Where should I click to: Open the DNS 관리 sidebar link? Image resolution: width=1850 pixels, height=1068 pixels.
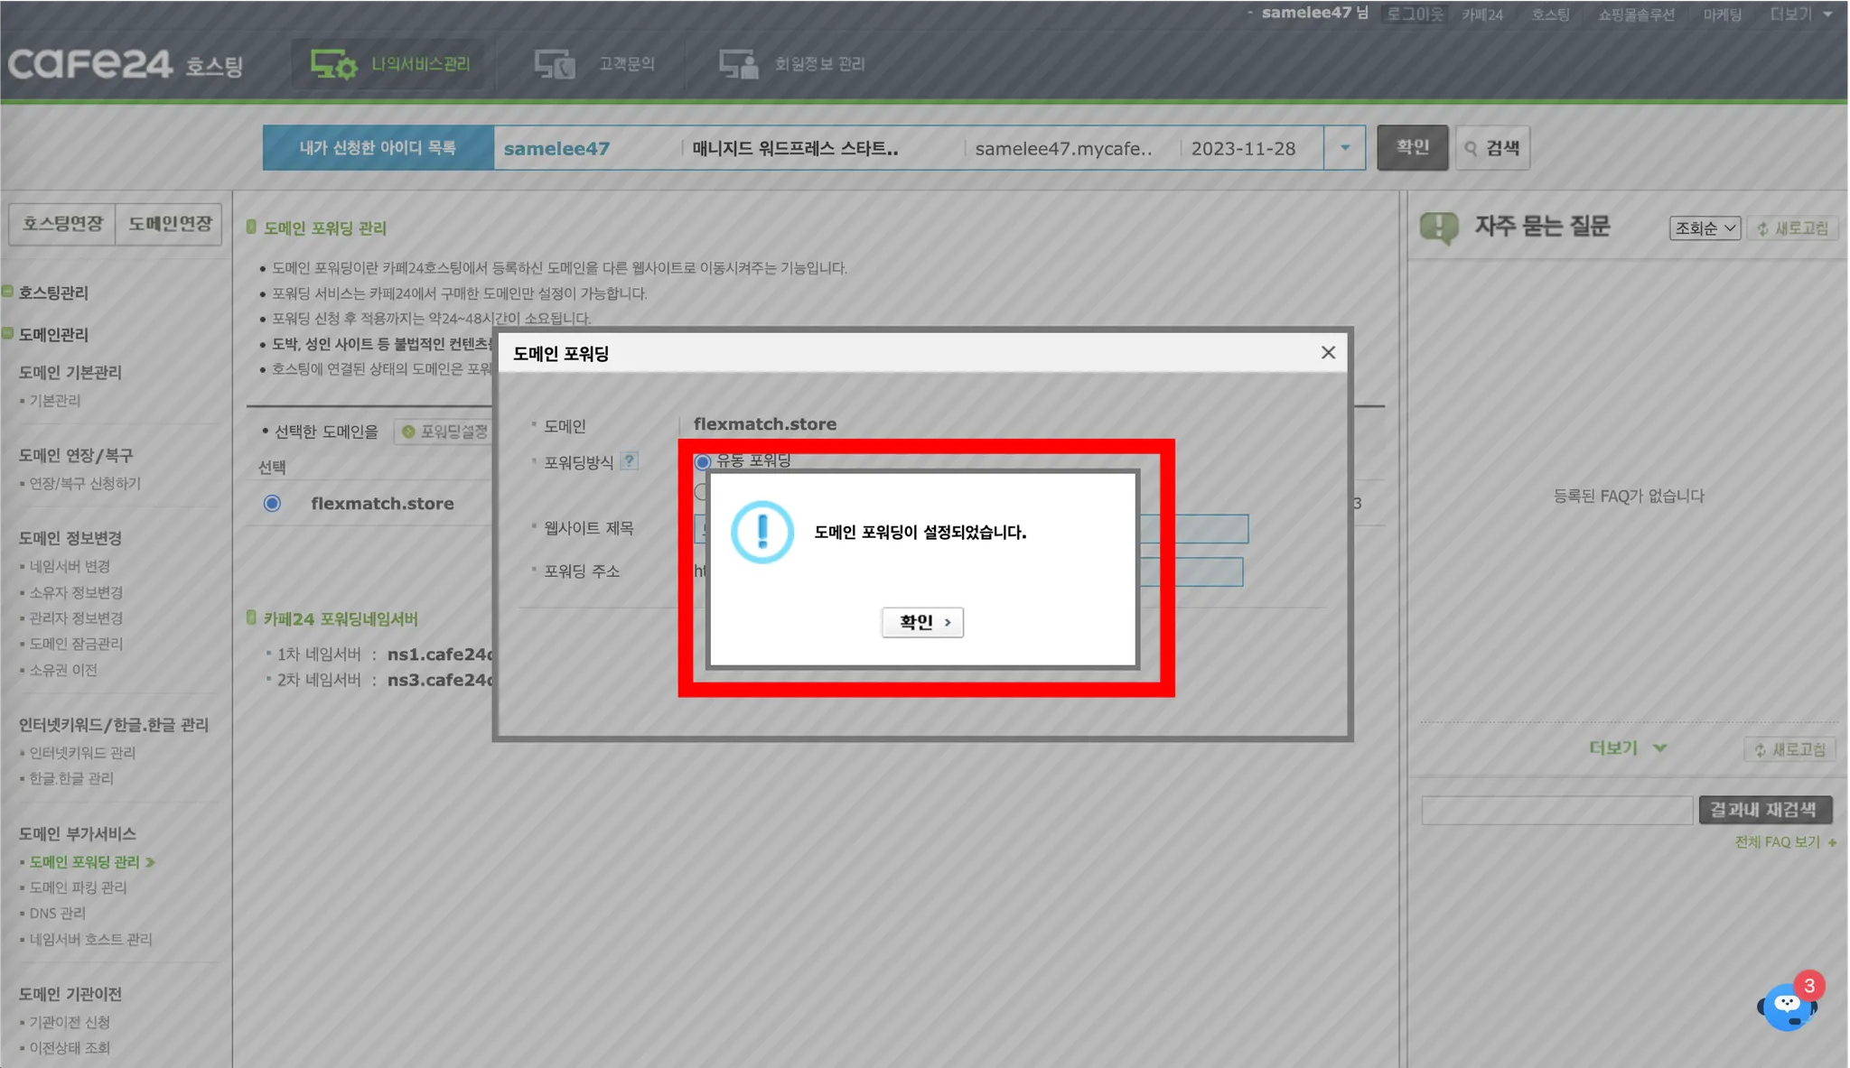click(57, 913)
